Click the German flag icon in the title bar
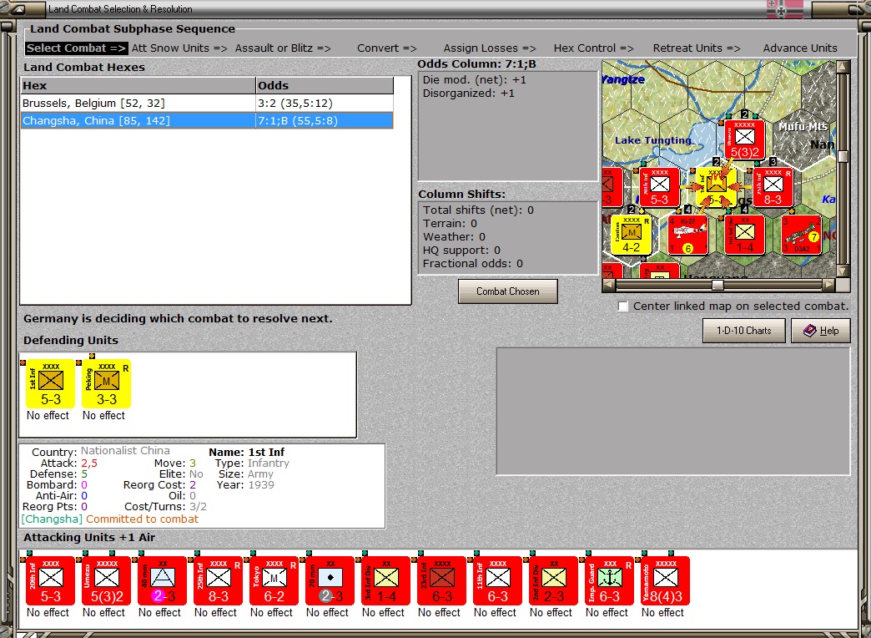Image resolution: width=871 pixels, height=638 pixels. (785, 9)
